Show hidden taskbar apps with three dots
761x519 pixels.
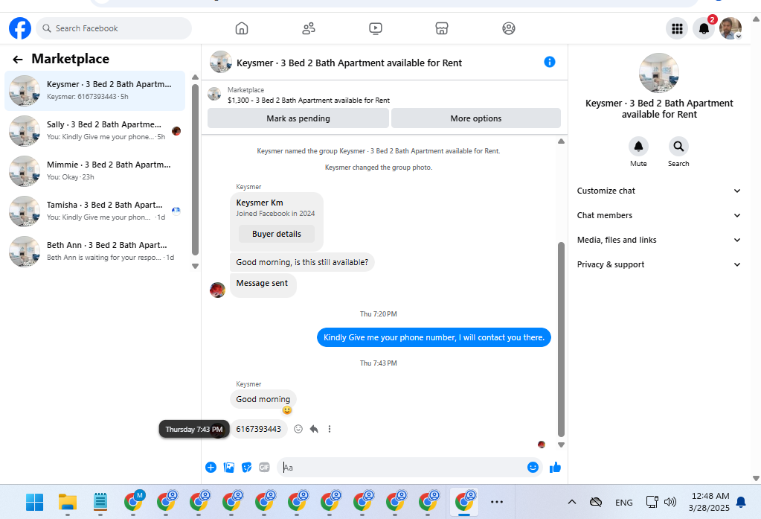(496, 502)
